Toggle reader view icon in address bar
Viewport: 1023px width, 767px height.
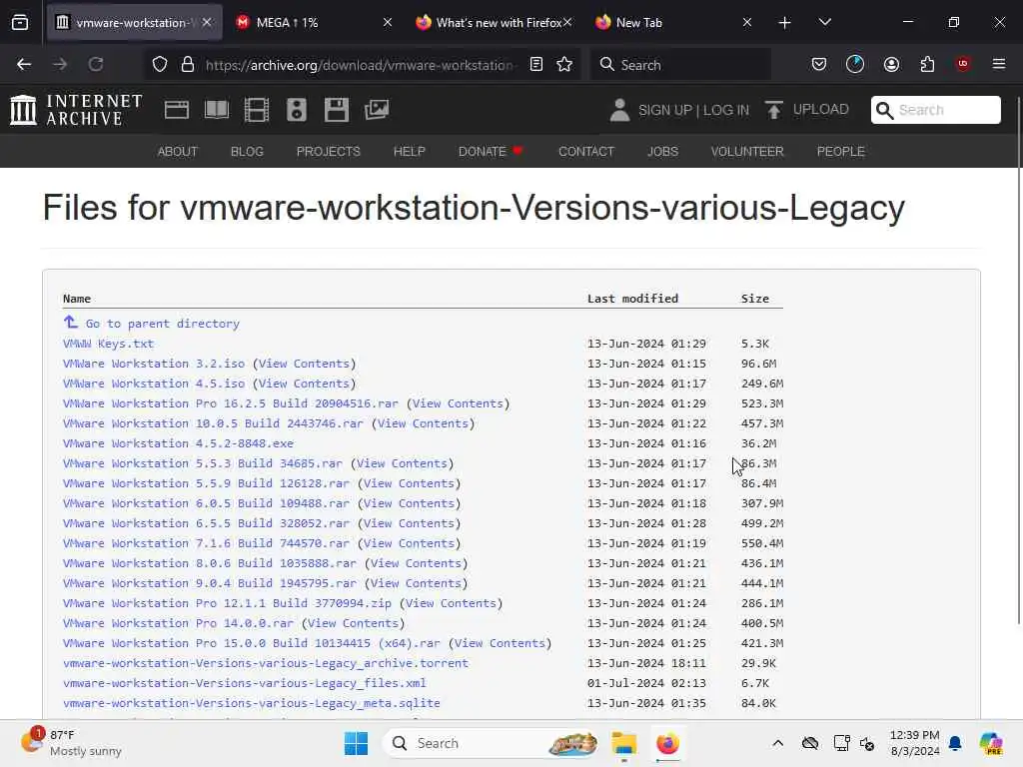point(536,64)
